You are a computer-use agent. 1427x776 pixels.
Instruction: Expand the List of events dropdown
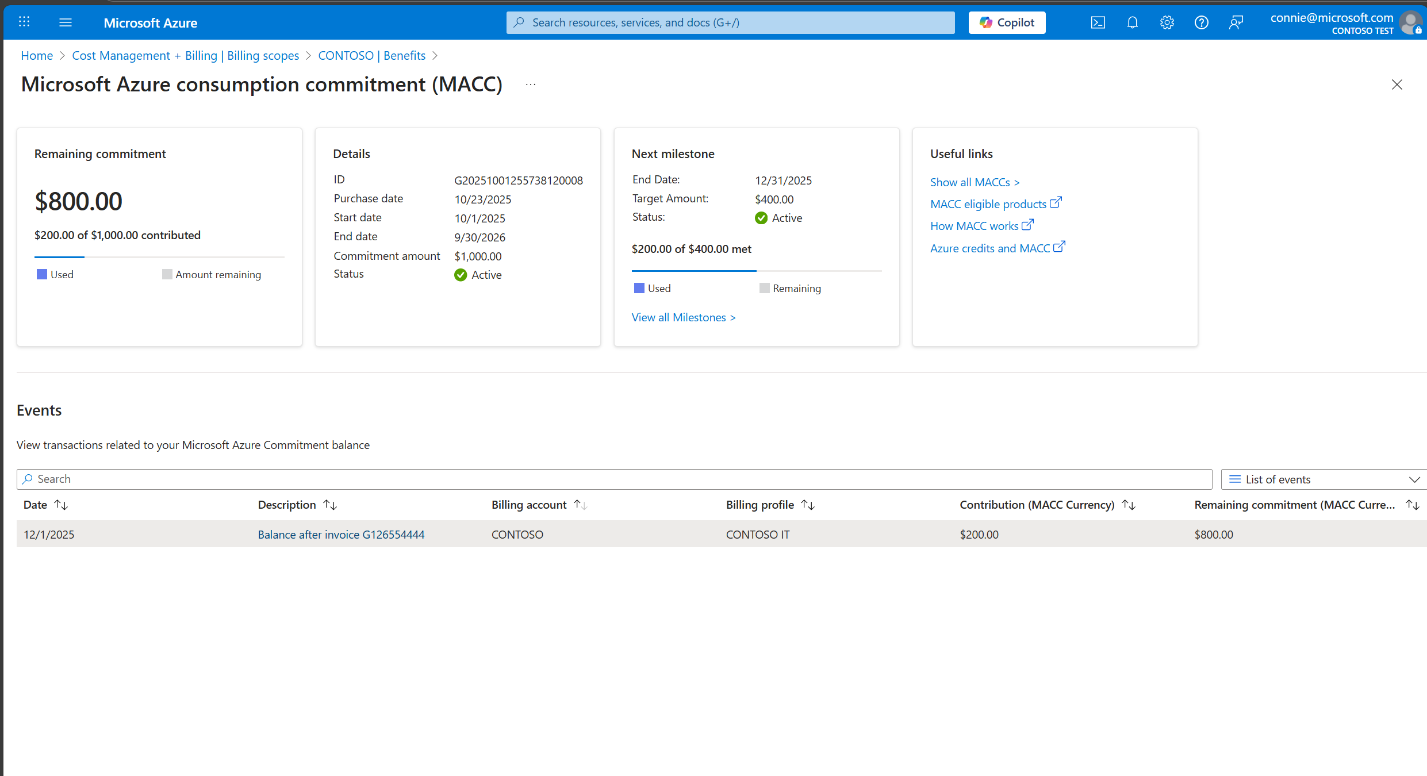coord(1322,479)
